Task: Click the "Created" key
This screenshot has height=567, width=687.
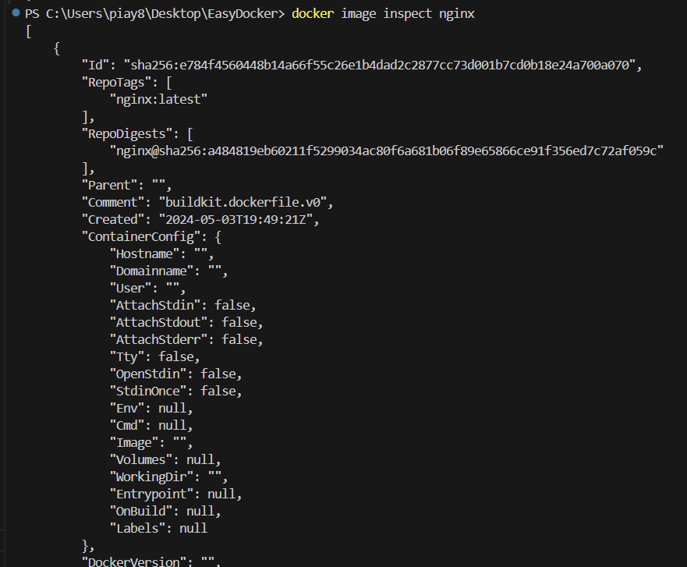Action: point(113,219)
